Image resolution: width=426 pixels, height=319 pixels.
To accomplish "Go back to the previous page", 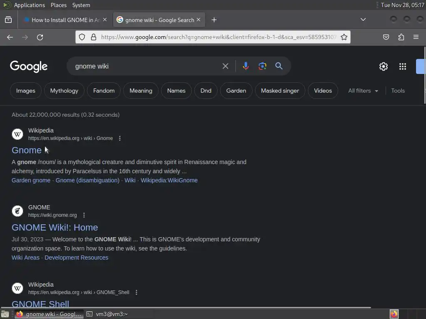I will [x=10, y=37].
